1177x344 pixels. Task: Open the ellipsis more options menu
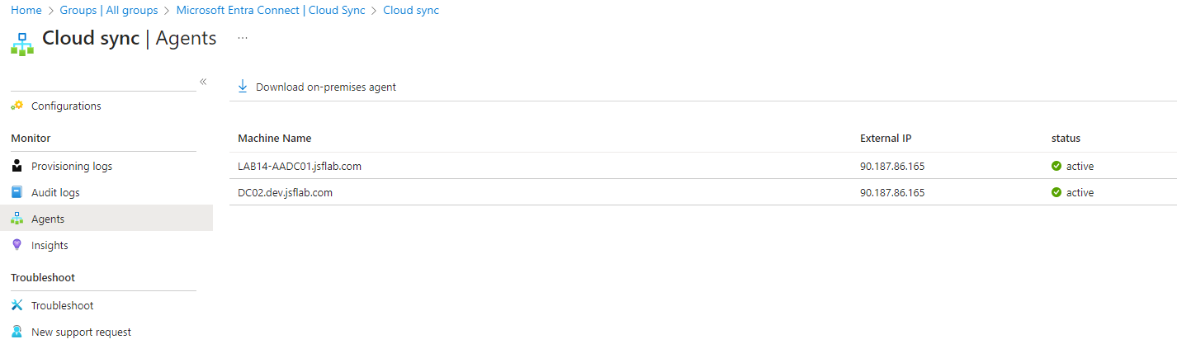243,38
